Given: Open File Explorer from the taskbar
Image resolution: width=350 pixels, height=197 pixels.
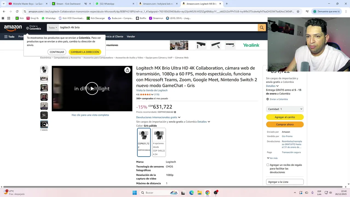Looking at the screenshot, I should click(199, 193).
